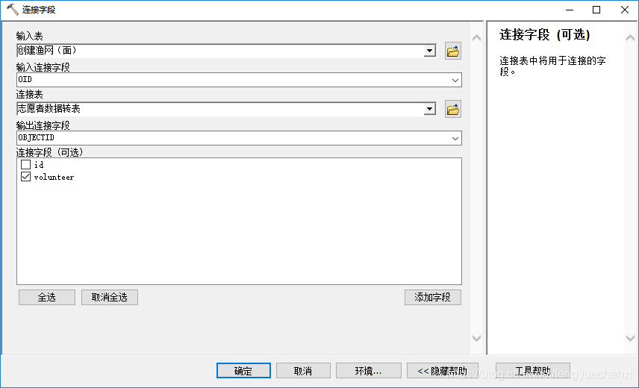
Task: Close the 连接字段 dialog window
Action: 624,10
